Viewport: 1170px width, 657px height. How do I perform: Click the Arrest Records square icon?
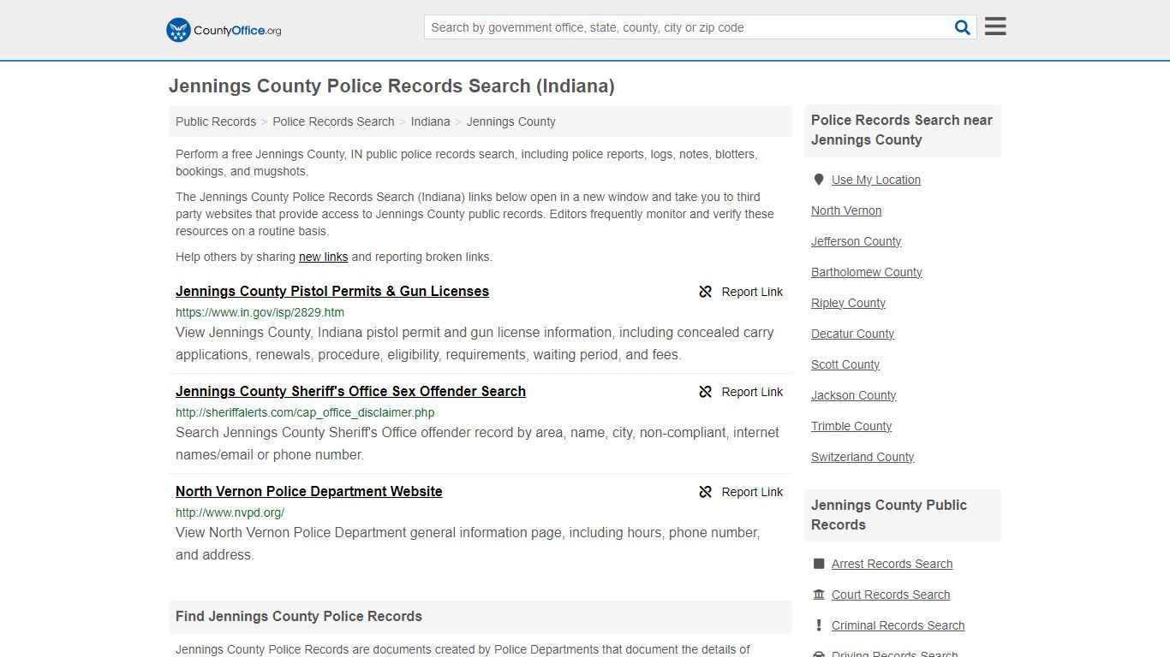click(x=819, y=564)
